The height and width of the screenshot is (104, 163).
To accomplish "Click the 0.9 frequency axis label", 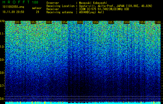I will coord(2,60).
